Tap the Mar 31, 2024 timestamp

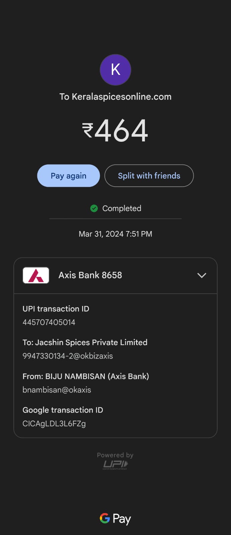[x=115, y=234]
